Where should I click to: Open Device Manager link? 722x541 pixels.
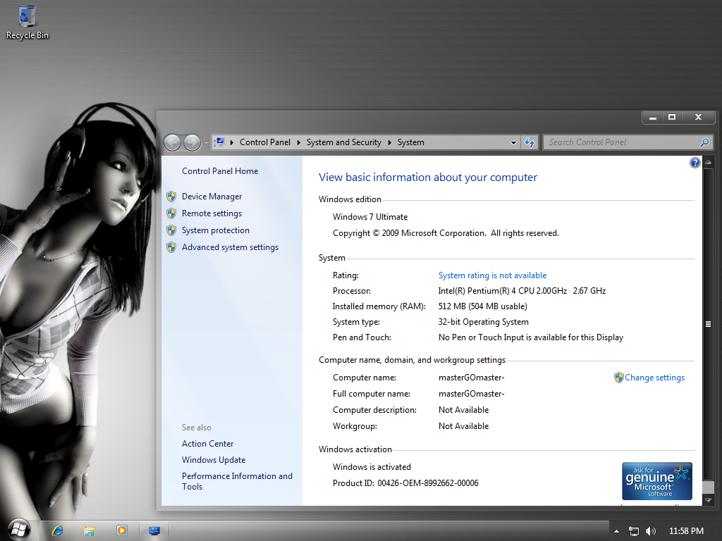point(212,197)
